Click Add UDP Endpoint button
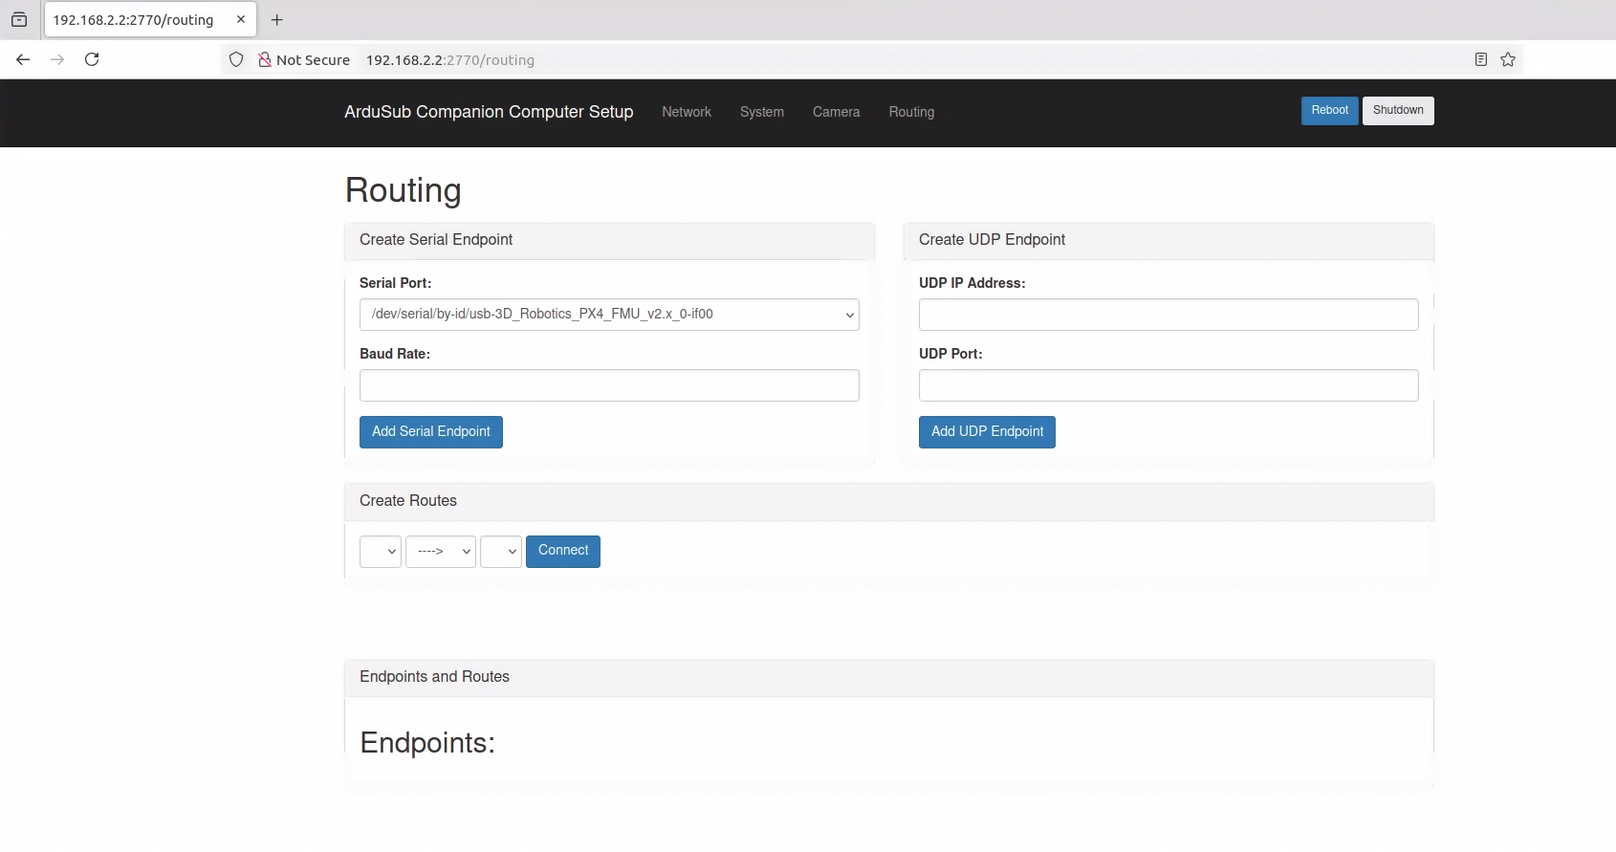Viewport: 1616px width, 852px height. 987,432
